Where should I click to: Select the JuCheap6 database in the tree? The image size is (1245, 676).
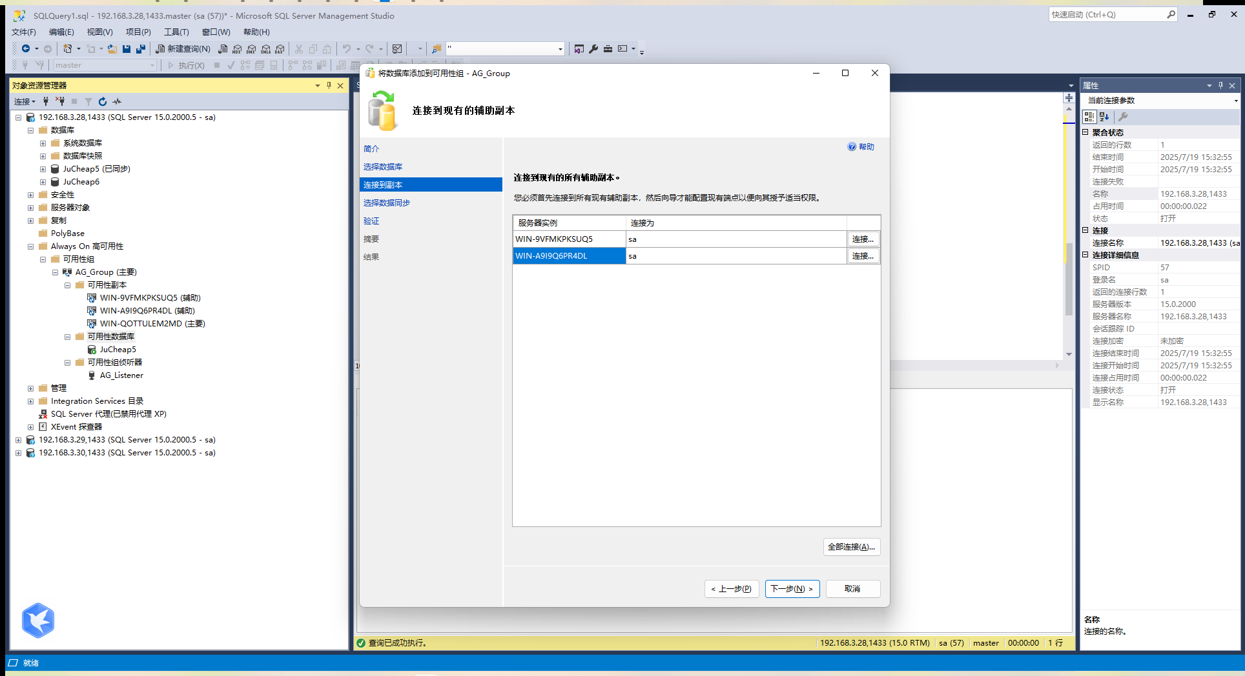(x=81, y=182)
